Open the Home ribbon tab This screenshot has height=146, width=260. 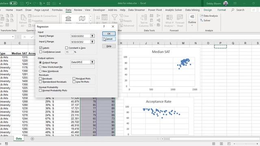pyautogui.click(x=9, y=10)
